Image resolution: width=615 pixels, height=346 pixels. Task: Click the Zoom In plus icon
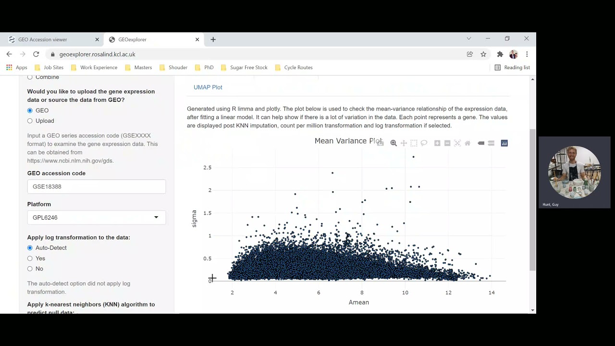click(437, 143)
